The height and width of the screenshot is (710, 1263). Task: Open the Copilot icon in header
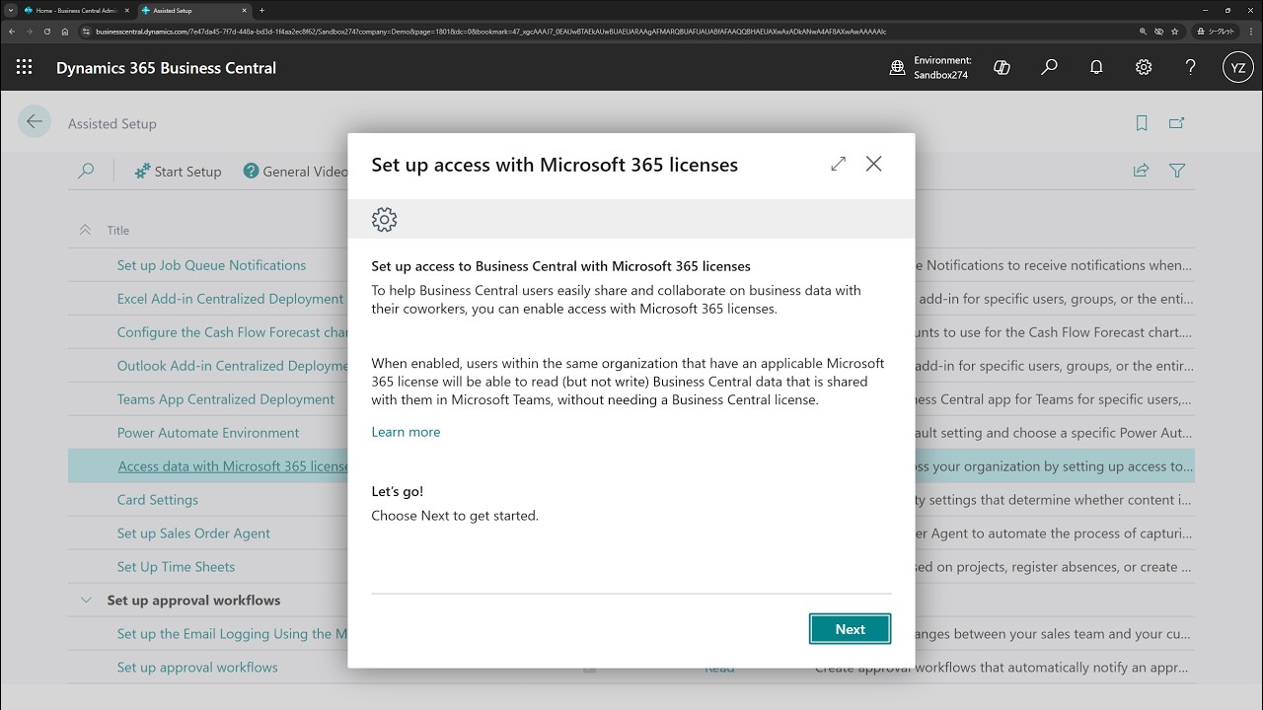tap(1002, 67)
